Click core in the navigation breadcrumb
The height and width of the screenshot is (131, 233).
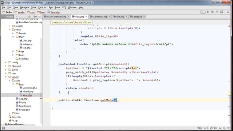point(31,12)
